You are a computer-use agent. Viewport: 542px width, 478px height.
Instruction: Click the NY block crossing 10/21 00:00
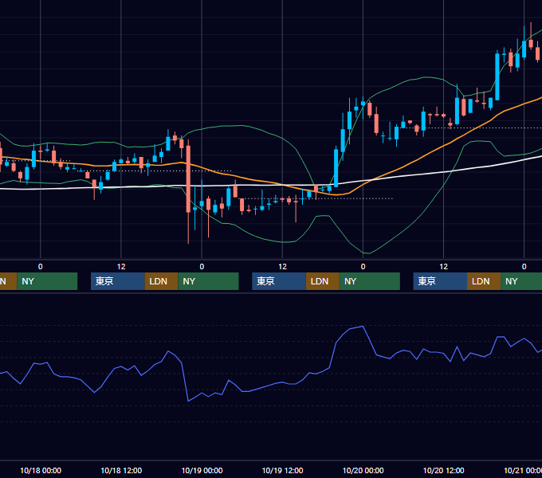521,281
